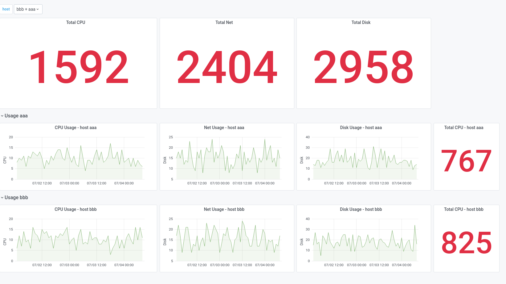Image resolution: width=506 pixels, height=284 pixels.
Task: Click Net Usage - host aaa title
Action: point(224,128)
